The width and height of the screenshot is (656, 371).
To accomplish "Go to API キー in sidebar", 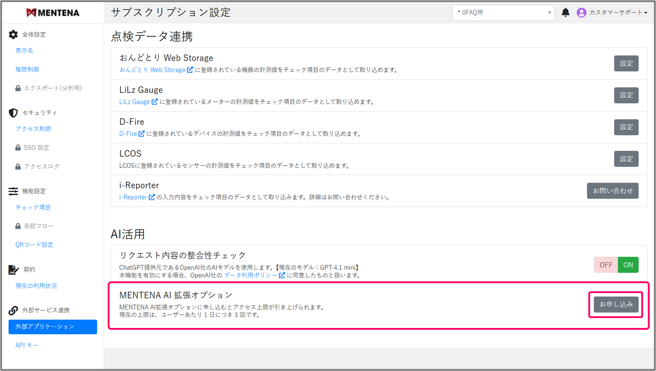I will (x=27, y=345).
